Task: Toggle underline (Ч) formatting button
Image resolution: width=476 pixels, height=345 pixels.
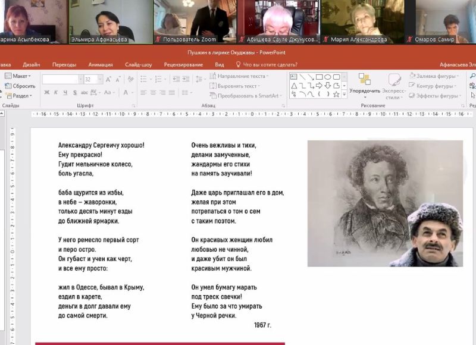Action: 64,93
